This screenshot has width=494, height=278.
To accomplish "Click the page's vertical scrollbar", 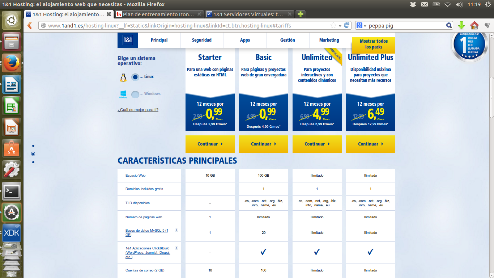I will point(491,98).
